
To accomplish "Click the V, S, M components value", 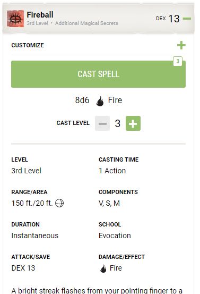I will pyautogui.click(x=109, y=203).
